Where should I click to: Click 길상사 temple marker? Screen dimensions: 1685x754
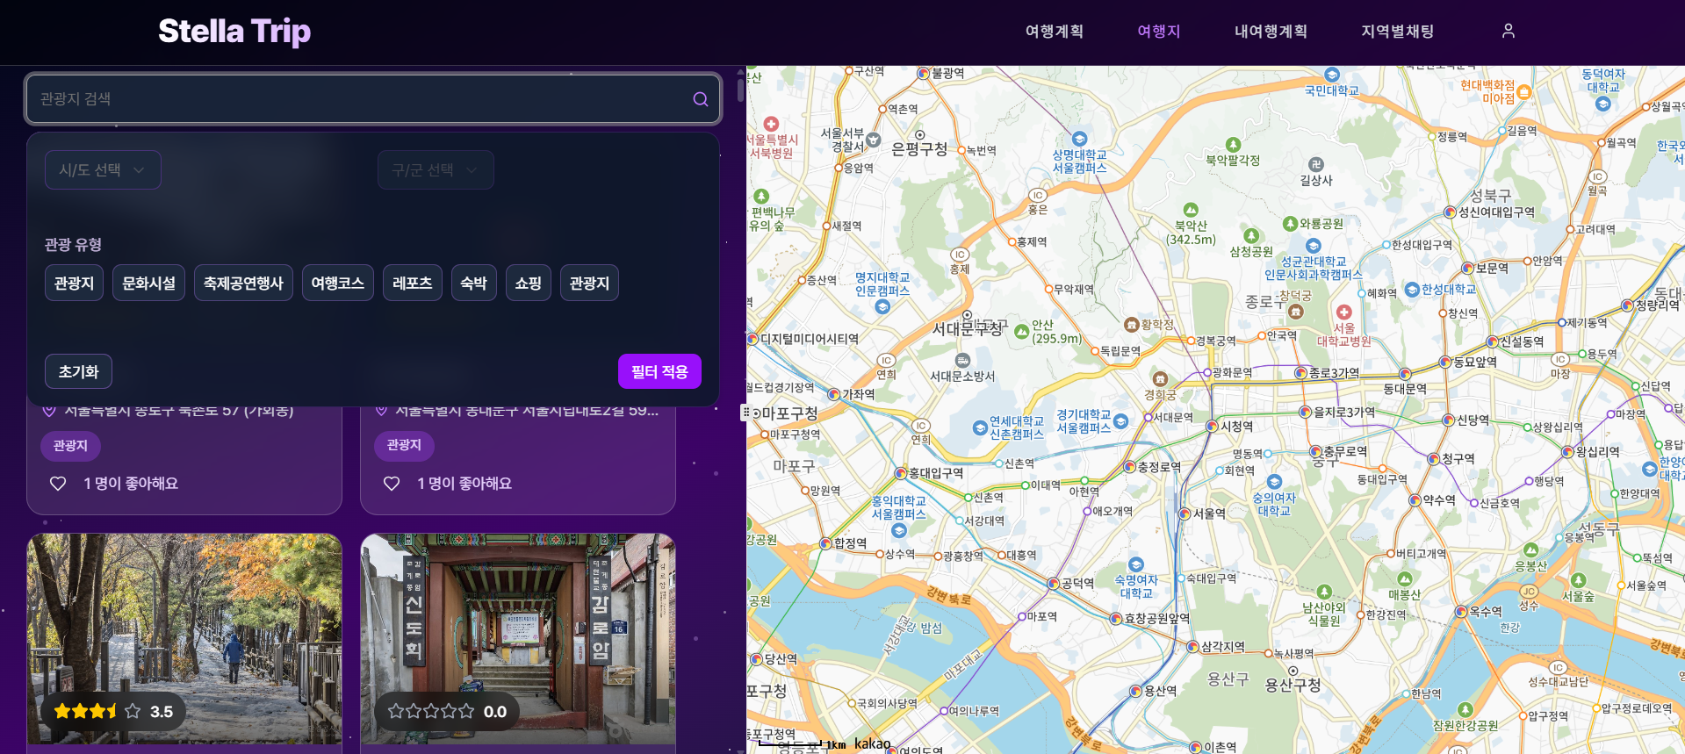pos(1315,164)
